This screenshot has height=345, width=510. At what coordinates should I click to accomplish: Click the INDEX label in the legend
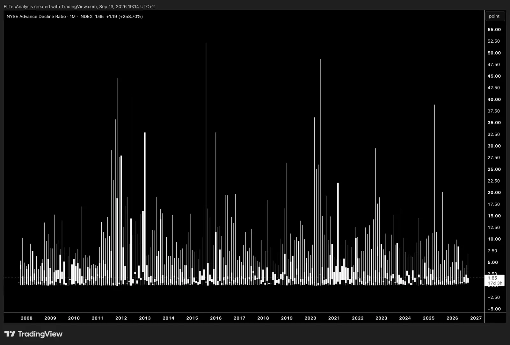click(x=86, y=17)
